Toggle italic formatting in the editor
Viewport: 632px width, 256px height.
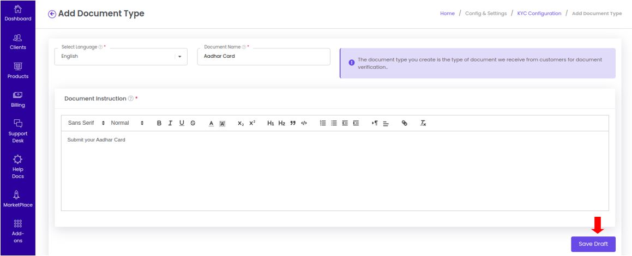(x=171, y=123)
